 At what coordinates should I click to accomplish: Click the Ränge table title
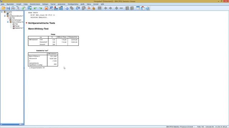coord(53,34)
